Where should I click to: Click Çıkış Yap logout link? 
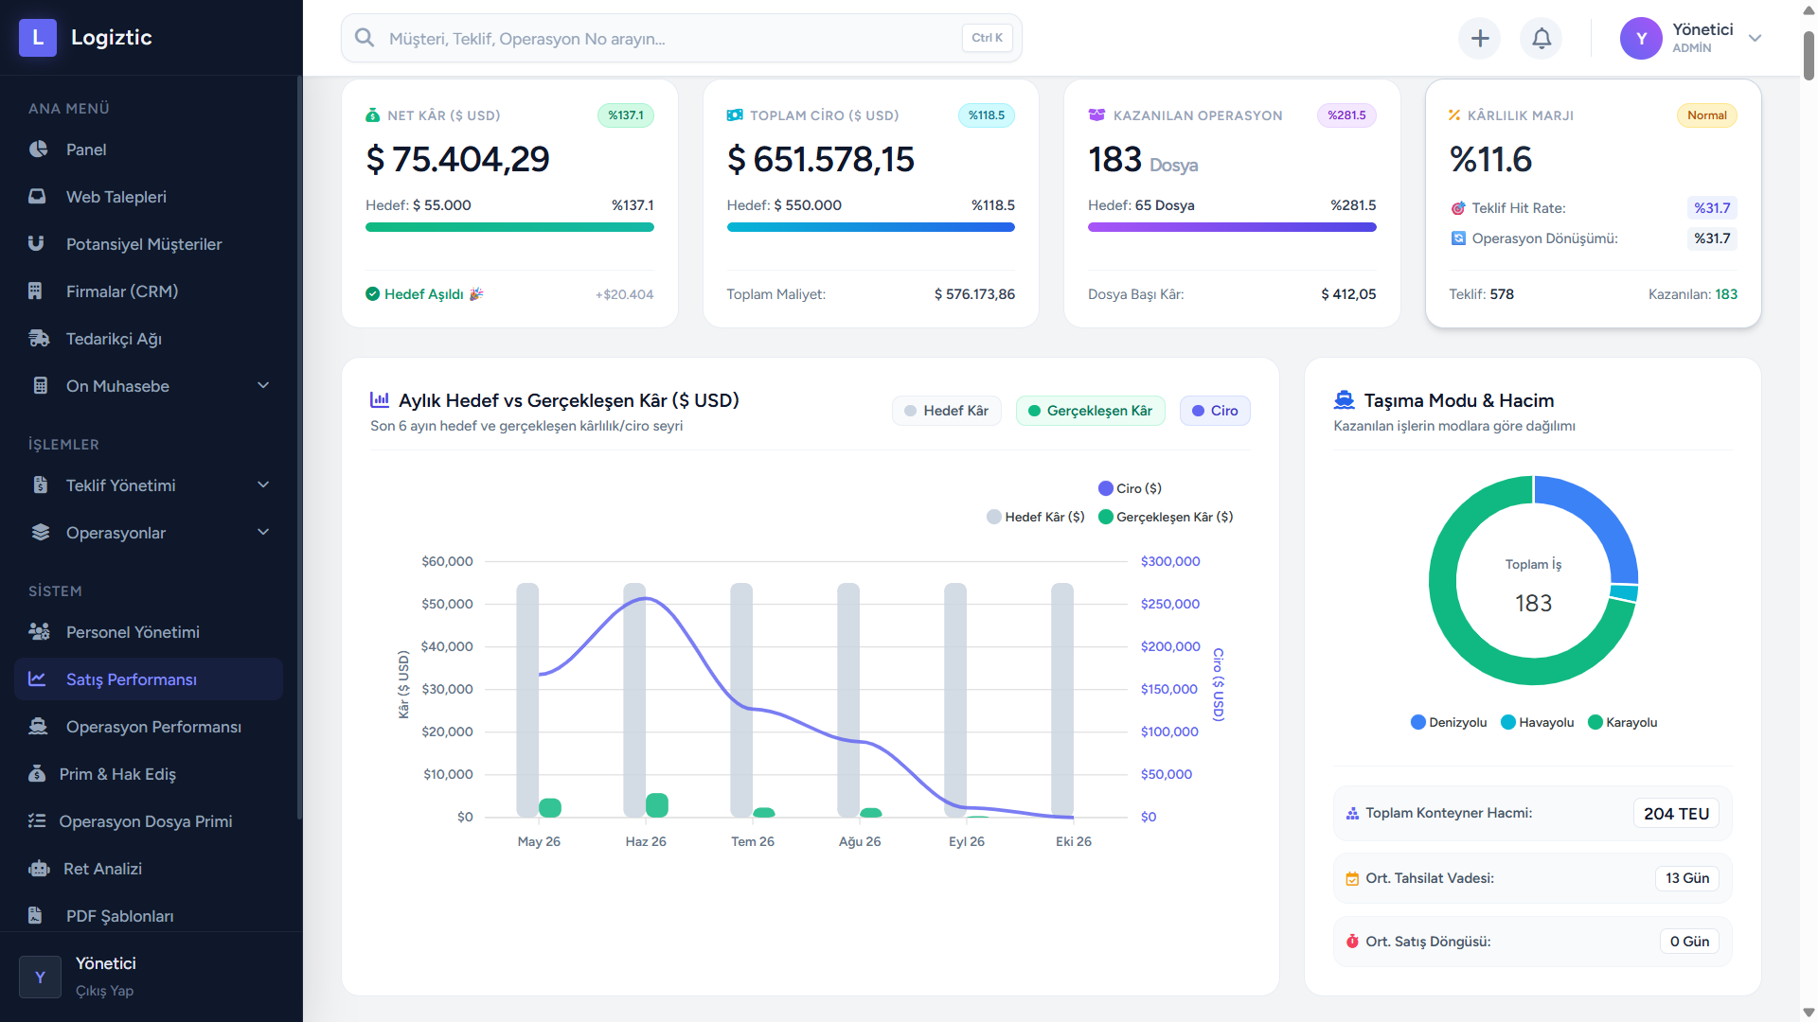pyautogui.click(x=104, y=991)
